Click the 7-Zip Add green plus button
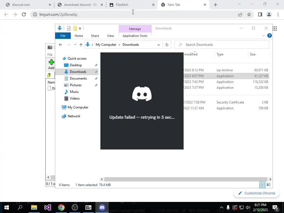Image resolution: width=284 pixels, height=213 pixels. point(51,64)
